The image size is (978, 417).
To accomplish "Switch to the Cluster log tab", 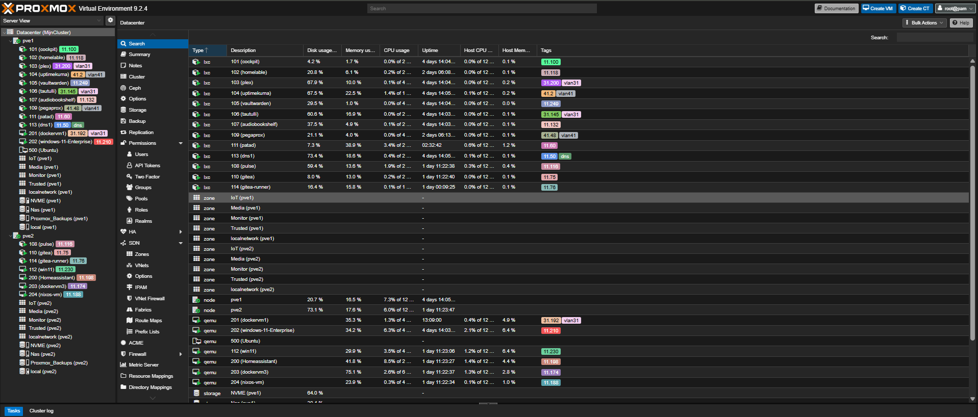I will pos(41,411).
